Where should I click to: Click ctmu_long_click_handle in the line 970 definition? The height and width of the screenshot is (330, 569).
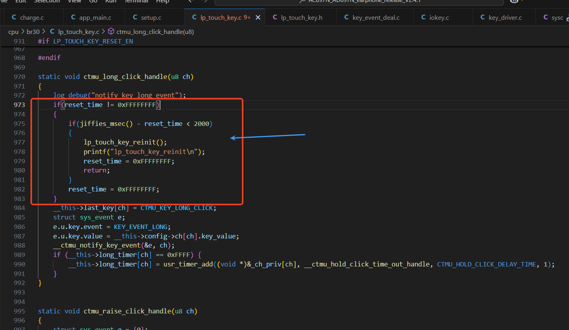pos(126,77)
